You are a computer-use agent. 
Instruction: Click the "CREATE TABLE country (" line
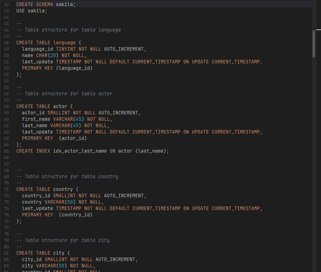47,189
